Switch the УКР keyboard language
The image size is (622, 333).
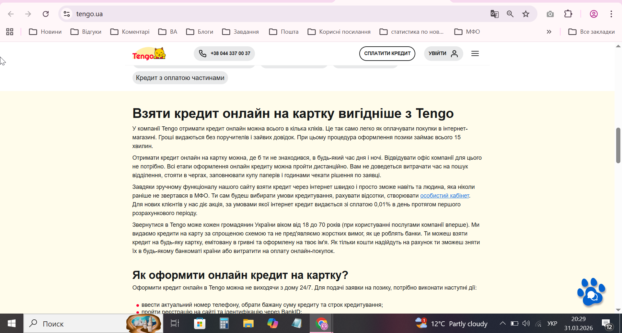(552, 323)
